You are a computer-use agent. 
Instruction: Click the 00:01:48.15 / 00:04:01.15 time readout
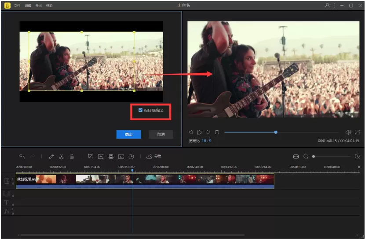339,141
